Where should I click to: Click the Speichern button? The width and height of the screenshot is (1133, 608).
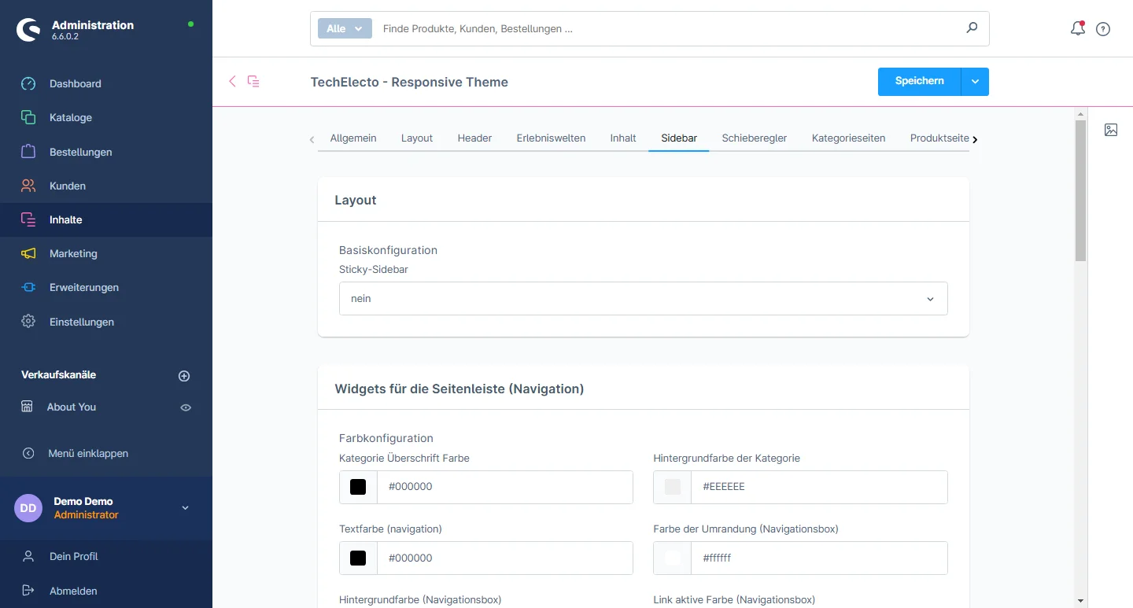pos(919,82)
